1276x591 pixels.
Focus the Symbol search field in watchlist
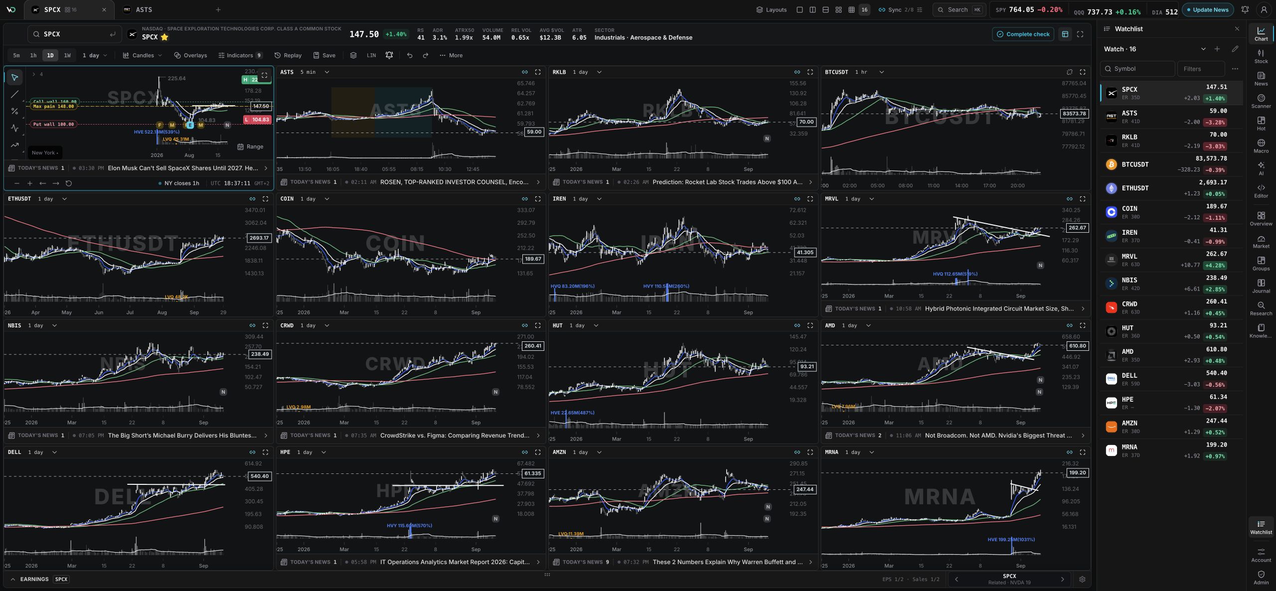pos(1137,69)
